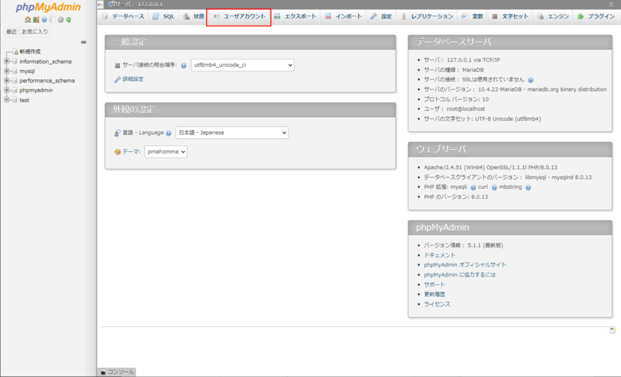Click the chain link icon in sidebar
621x377 pixels.
pyautogui.click(x=84, y=42)
